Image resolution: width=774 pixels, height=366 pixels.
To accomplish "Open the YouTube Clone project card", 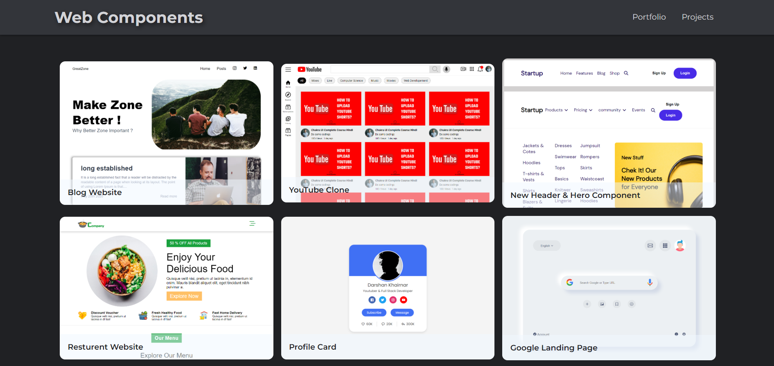I will (388, 133).
